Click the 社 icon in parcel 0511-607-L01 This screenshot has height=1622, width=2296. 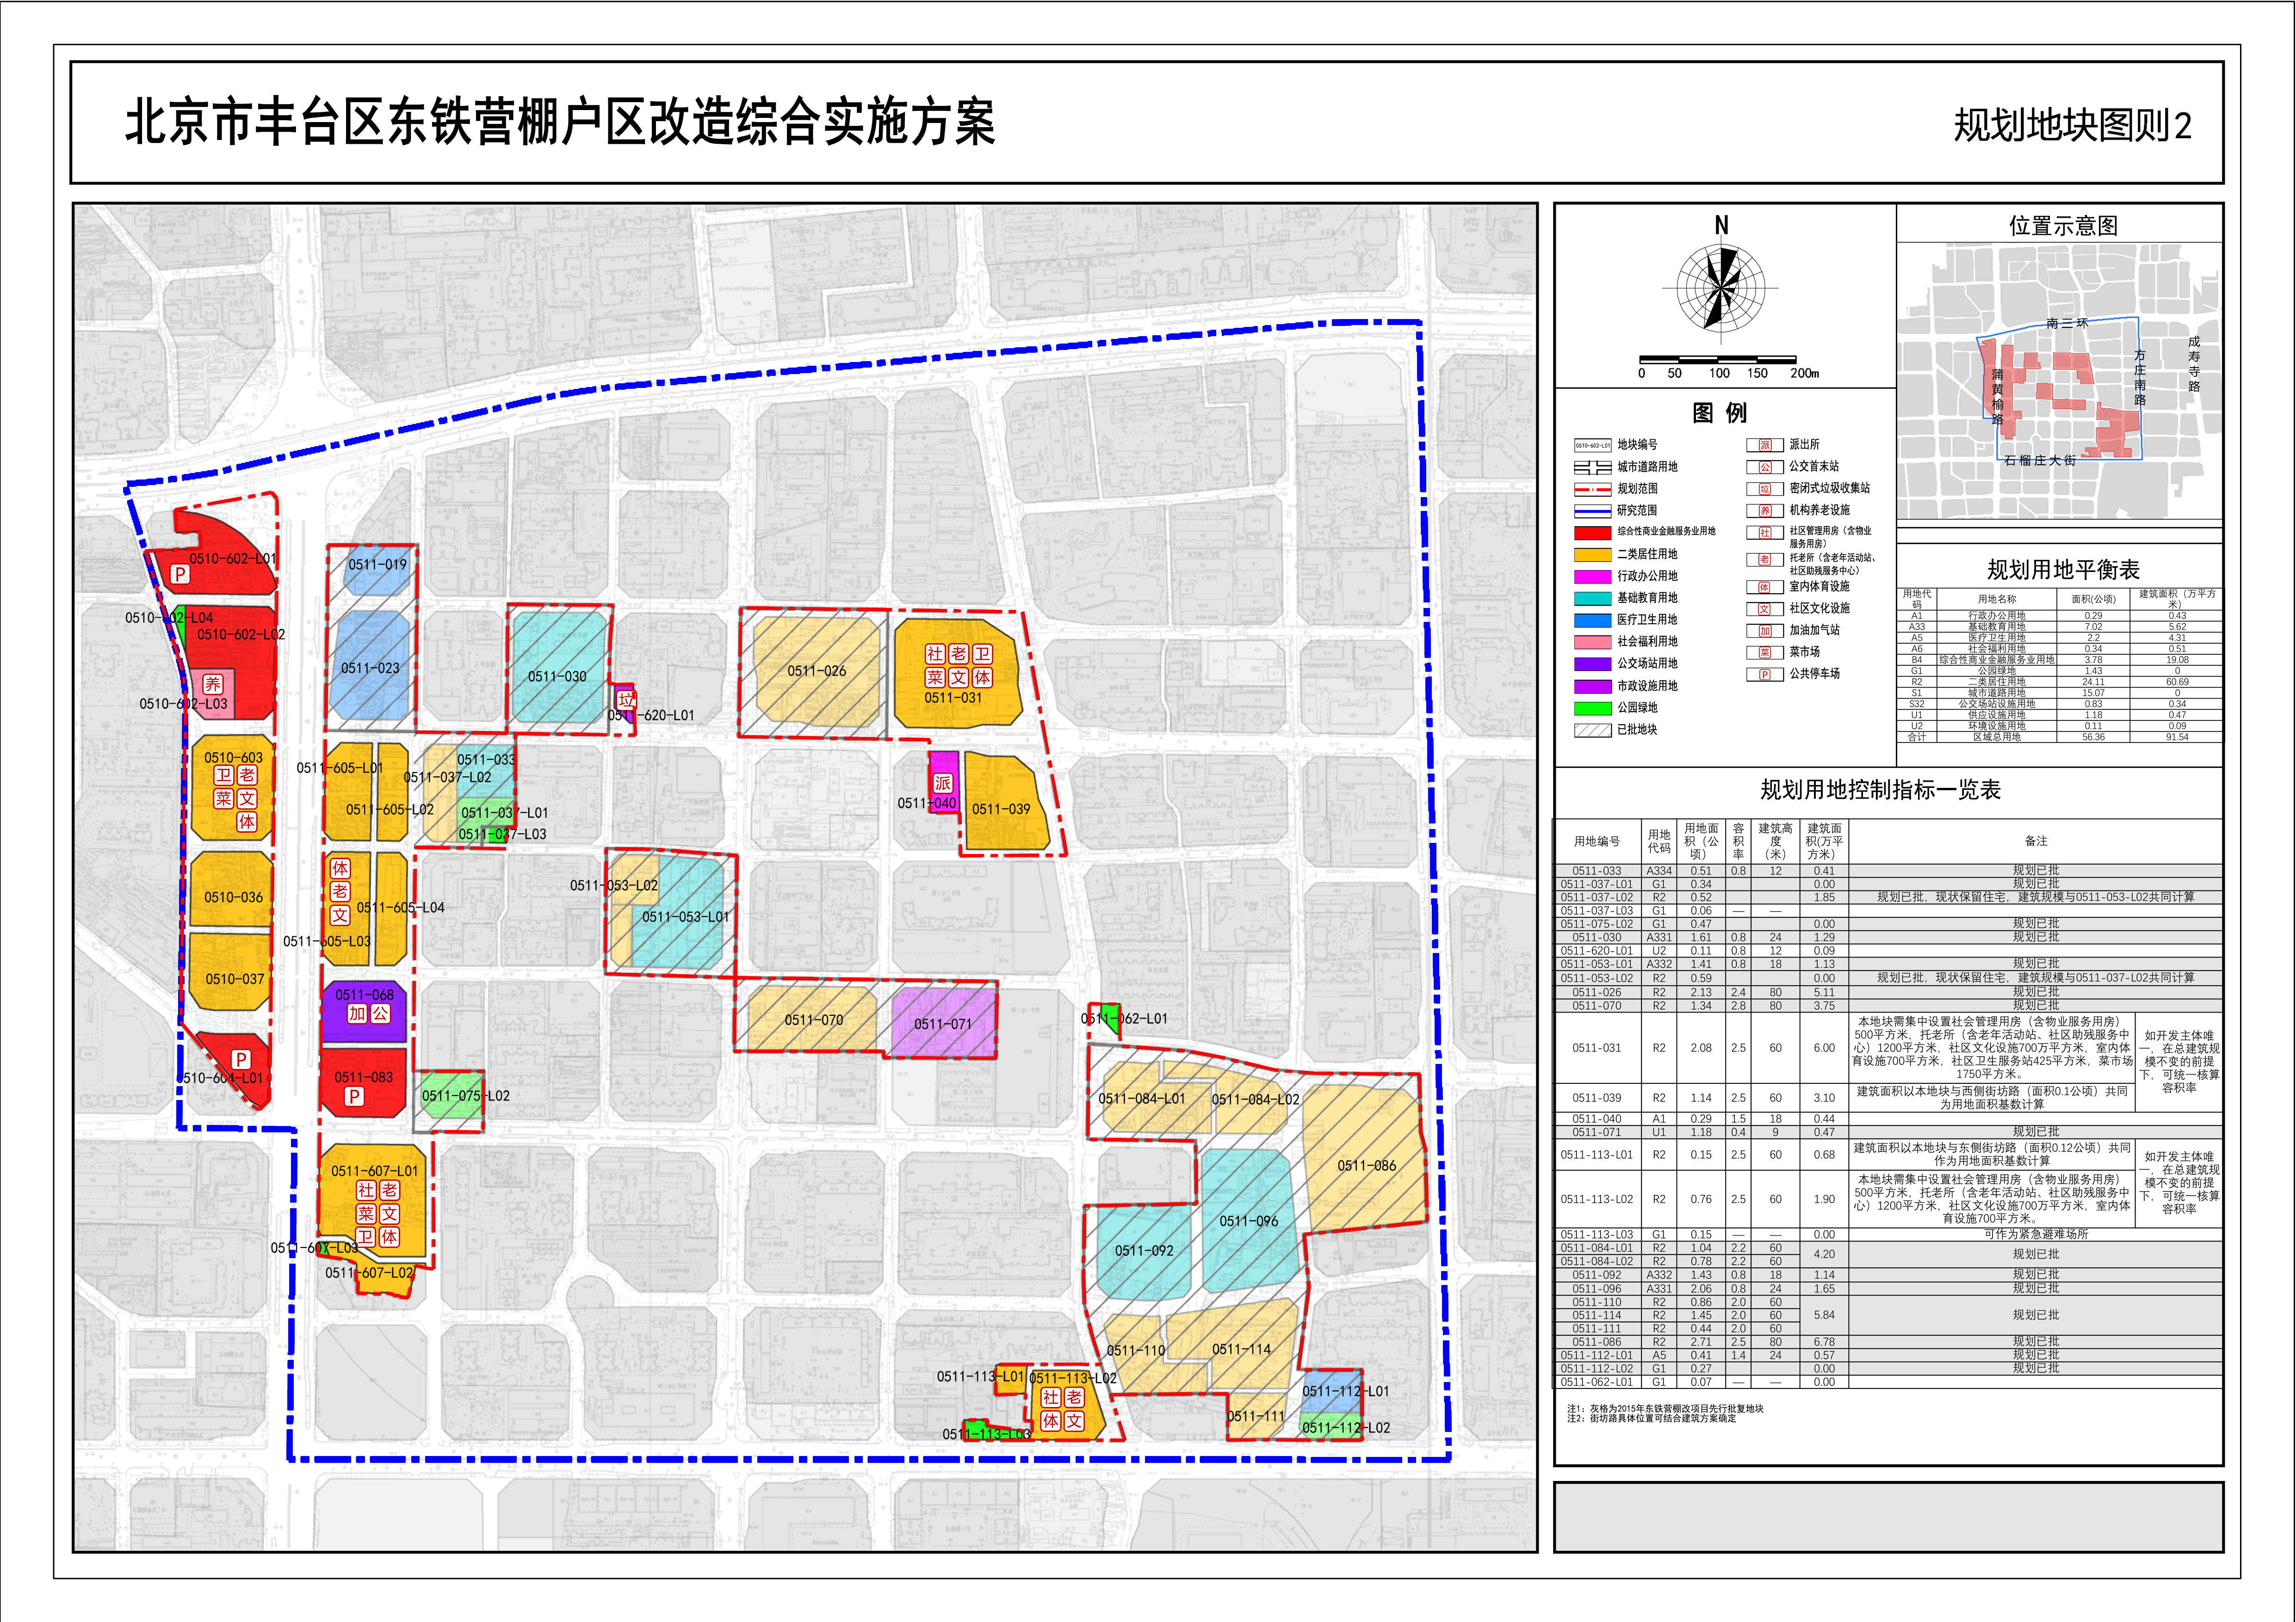[366, 1190]
